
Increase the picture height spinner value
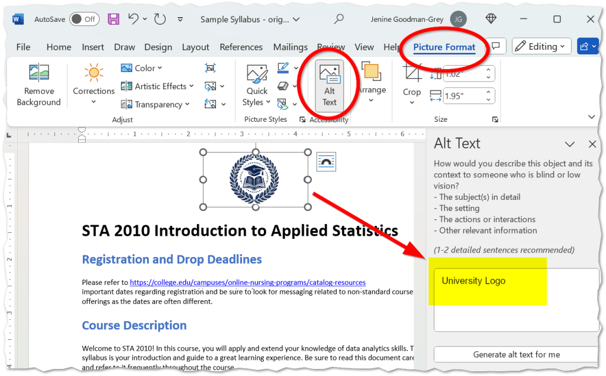click(488, 70)
